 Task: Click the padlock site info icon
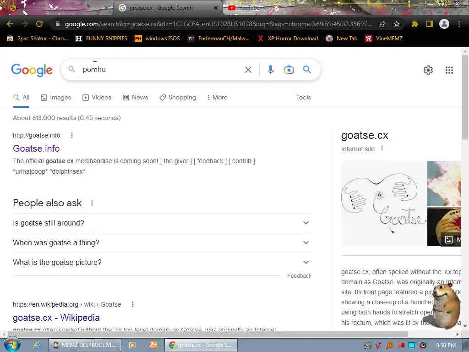coord(58,24)
